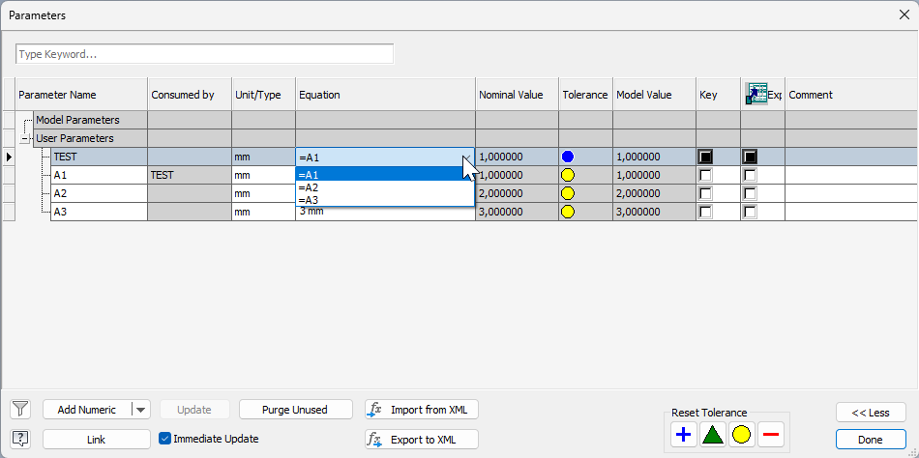Close the Parameters dialog

[904, 15]
